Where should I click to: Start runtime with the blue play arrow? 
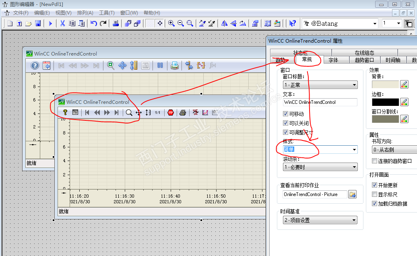pos(50,23)
